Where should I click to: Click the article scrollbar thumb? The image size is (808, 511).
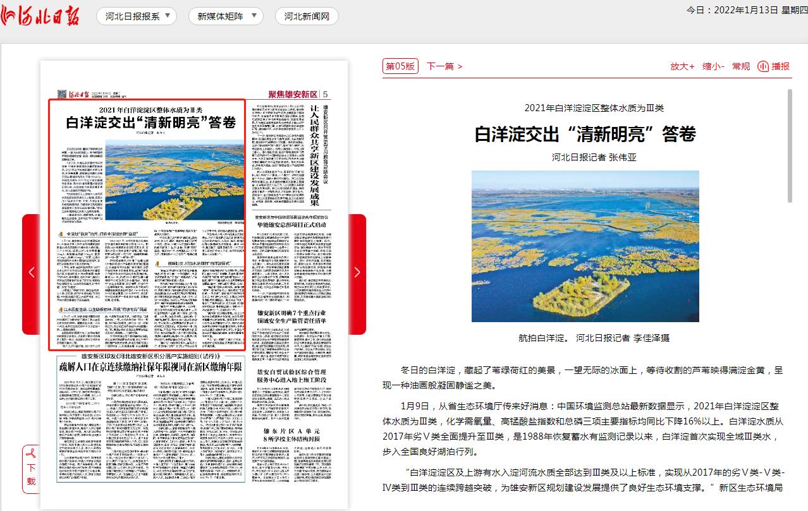click(x=790, y=146)
